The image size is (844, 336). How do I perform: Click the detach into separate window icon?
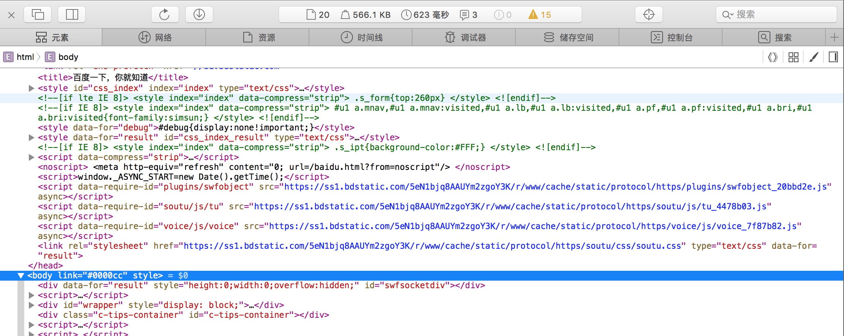click(38, 15)
